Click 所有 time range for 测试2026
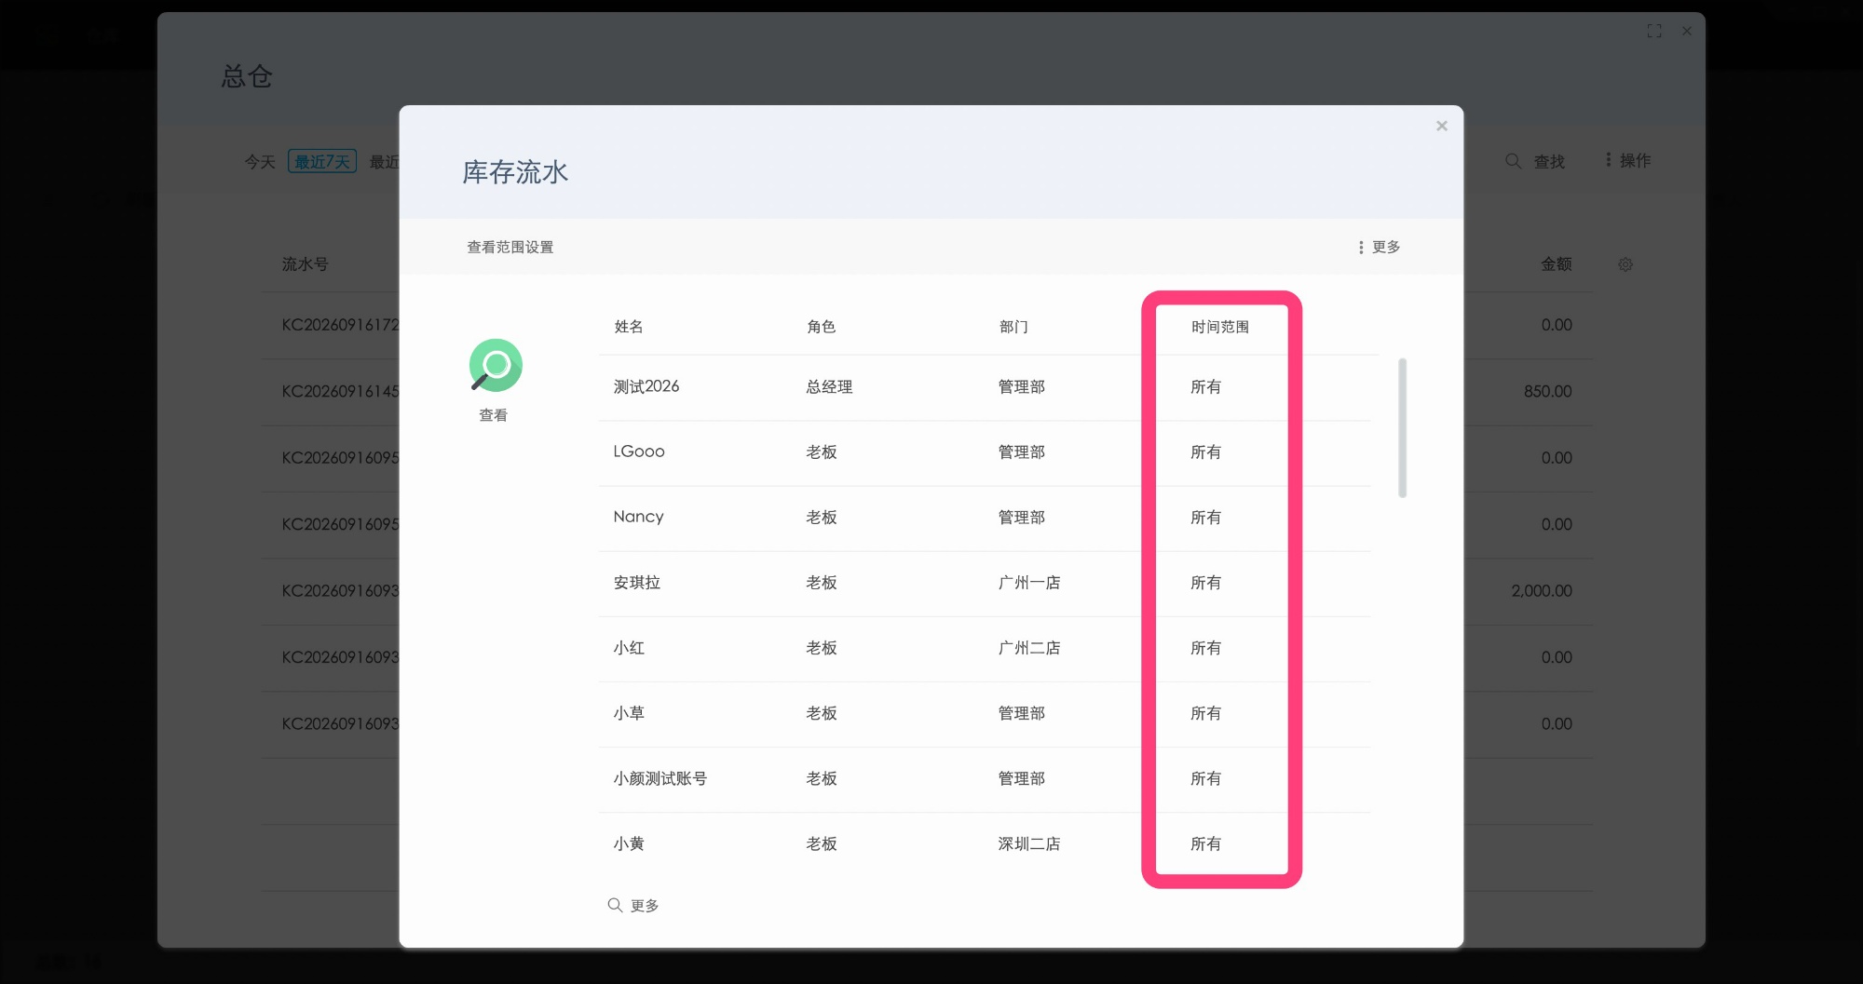 (1205, 386)
